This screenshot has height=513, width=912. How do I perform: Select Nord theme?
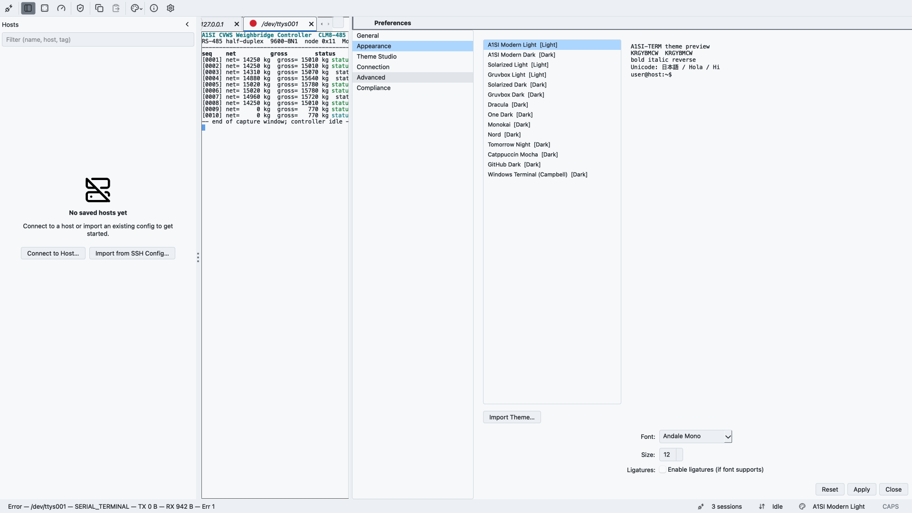click(x=552, y=134)
